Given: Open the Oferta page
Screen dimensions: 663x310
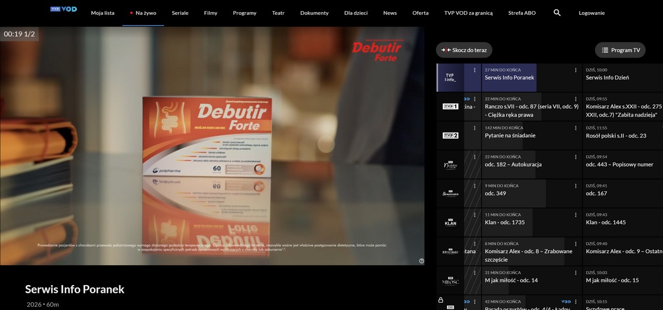Looking at the screenshot, I should pyautogui.click(x=420, y=13).
